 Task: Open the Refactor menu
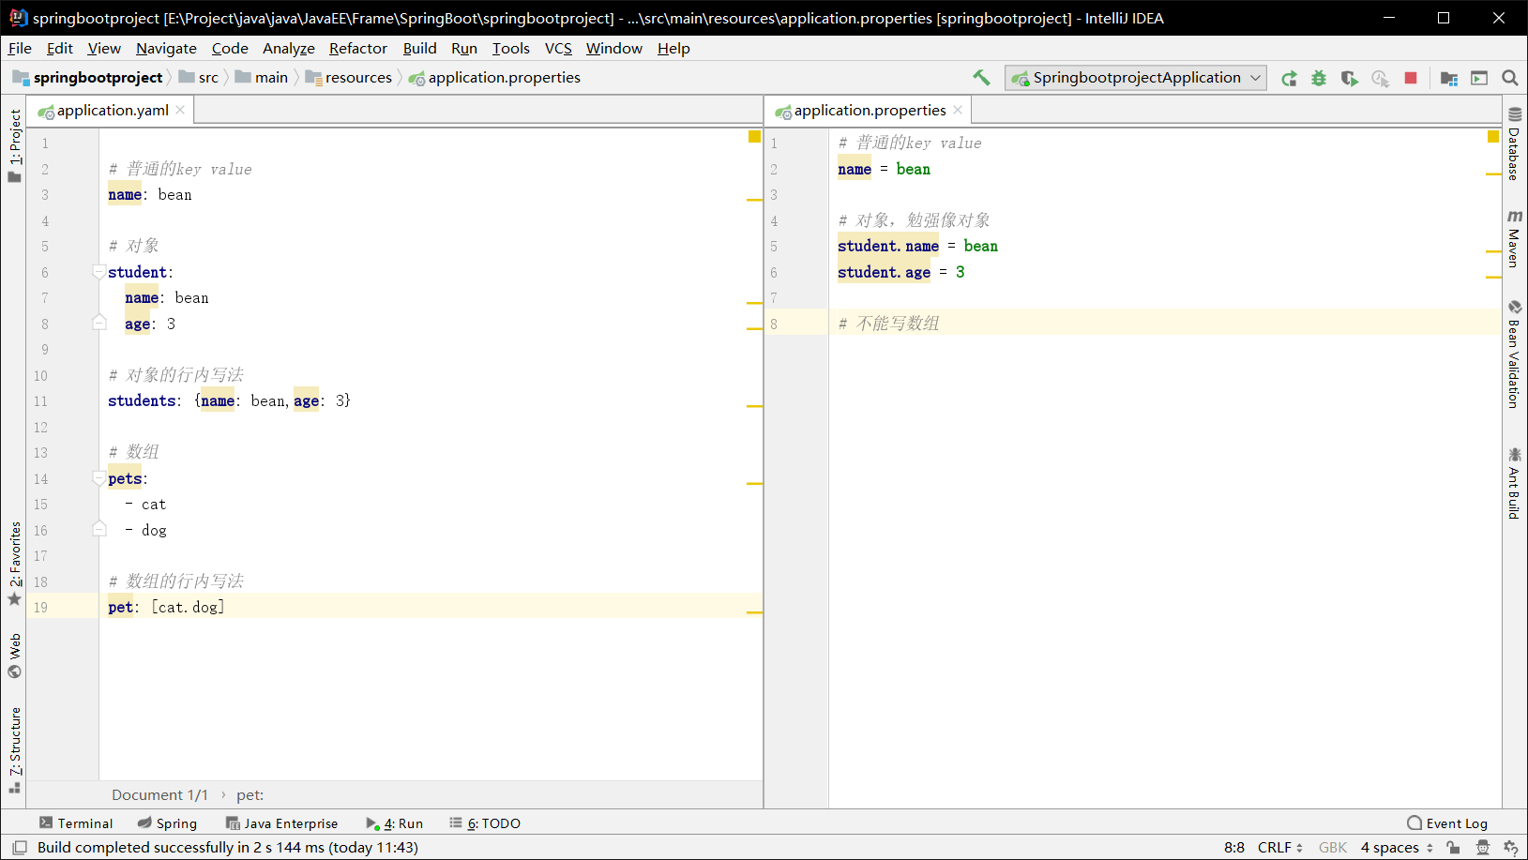(x=357, y=49)
